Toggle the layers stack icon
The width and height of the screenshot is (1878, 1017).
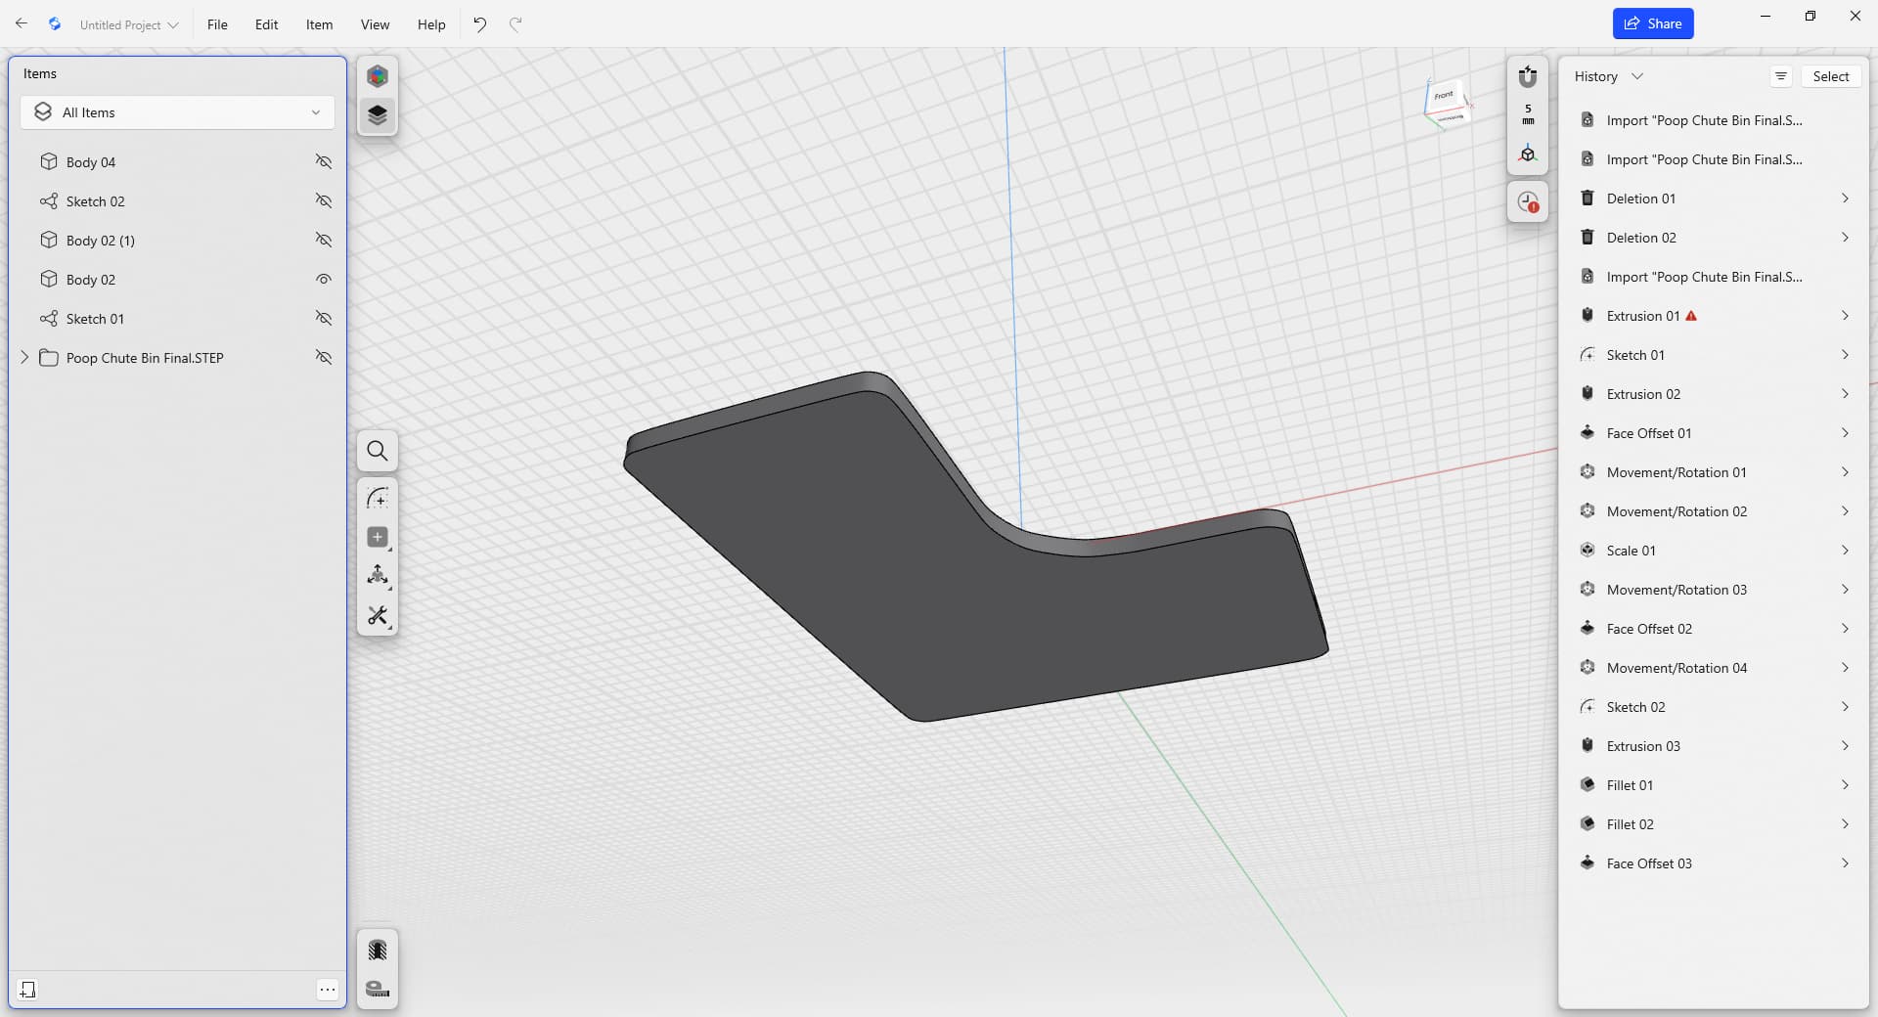click(x=378, y=115)
